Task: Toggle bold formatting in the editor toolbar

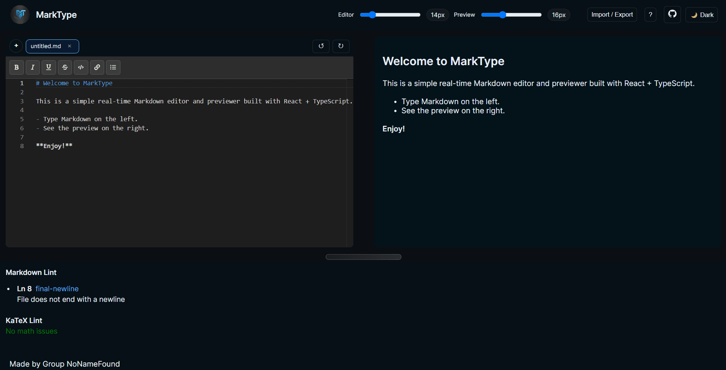Action: point(16,67)
